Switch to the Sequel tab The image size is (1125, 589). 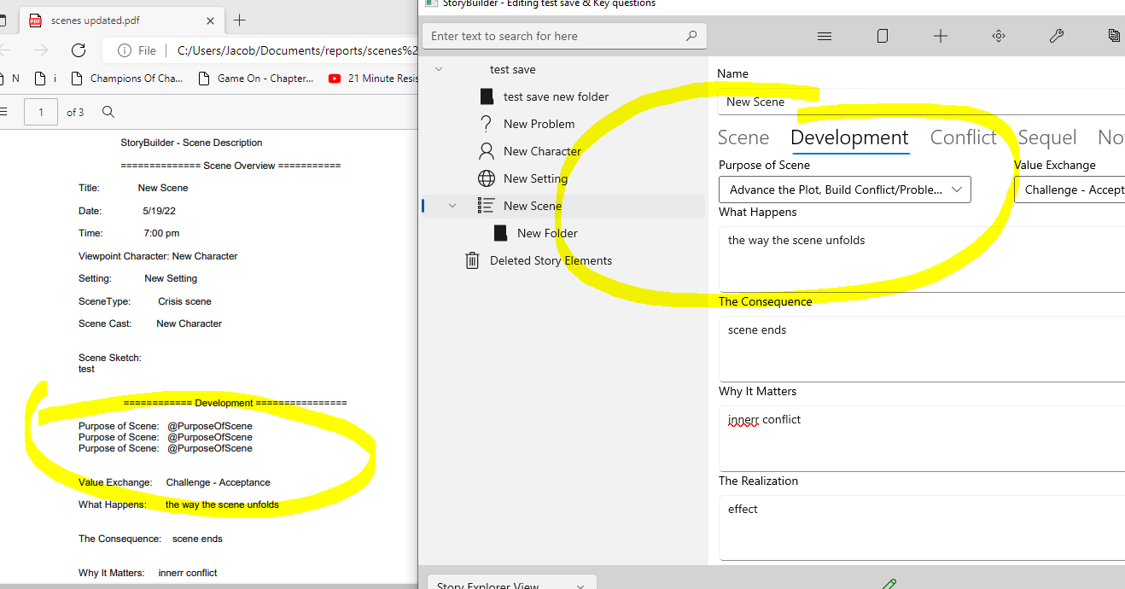pyautogui.click(x=1047, y=137)
